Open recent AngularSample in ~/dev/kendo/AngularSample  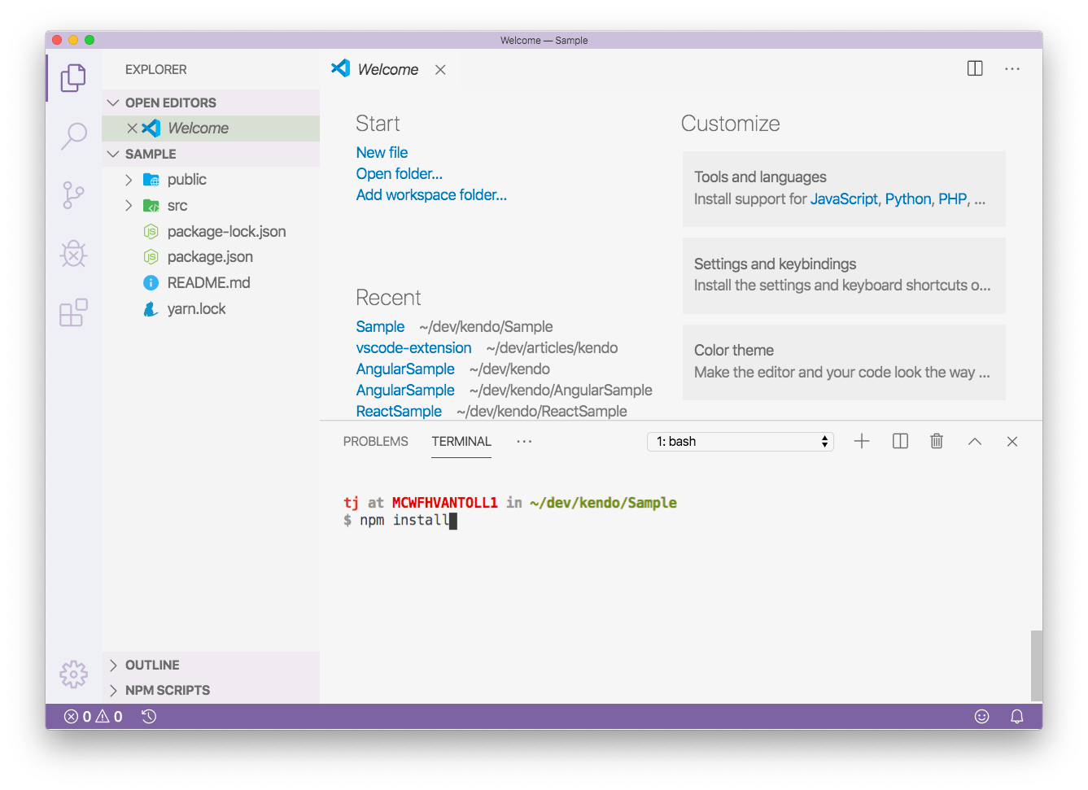405,391
